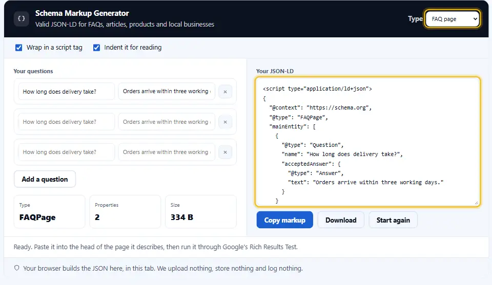
Task: Click the Add a question button
Action: point(45,179)
